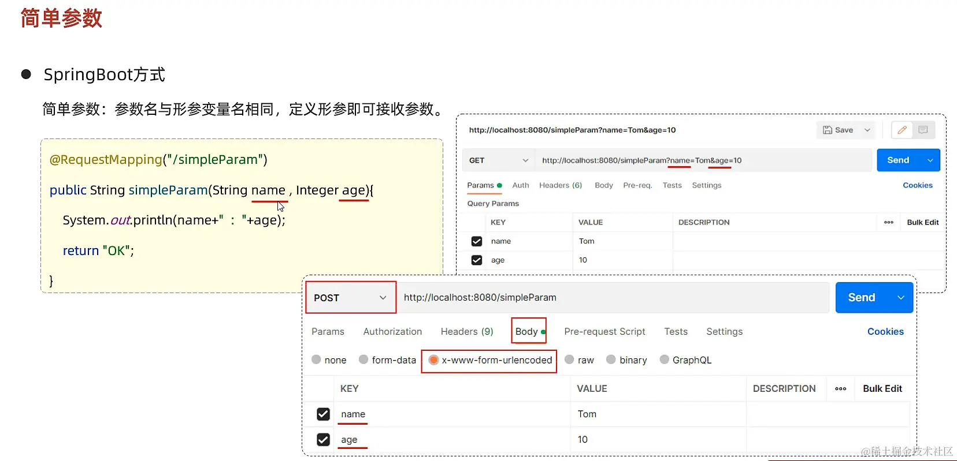Expand the arrow beside the small Send button
957x461 pixels.
click(930, 160)
